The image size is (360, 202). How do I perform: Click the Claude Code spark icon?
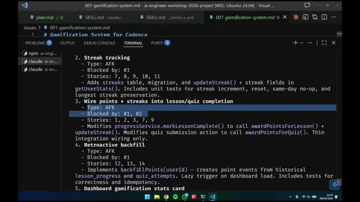coord(296,17)
